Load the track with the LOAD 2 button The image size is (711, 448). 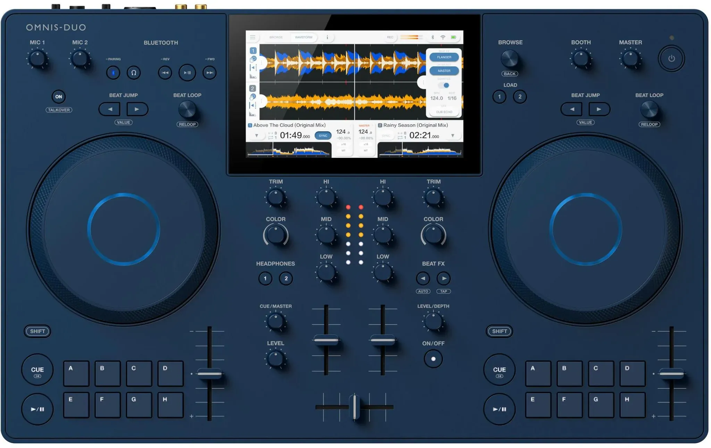[520, 96]
